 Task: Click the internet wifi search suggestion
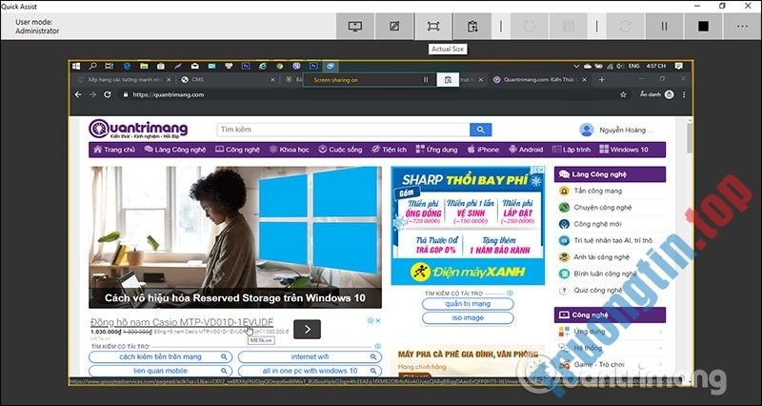[x=310, y=356]
